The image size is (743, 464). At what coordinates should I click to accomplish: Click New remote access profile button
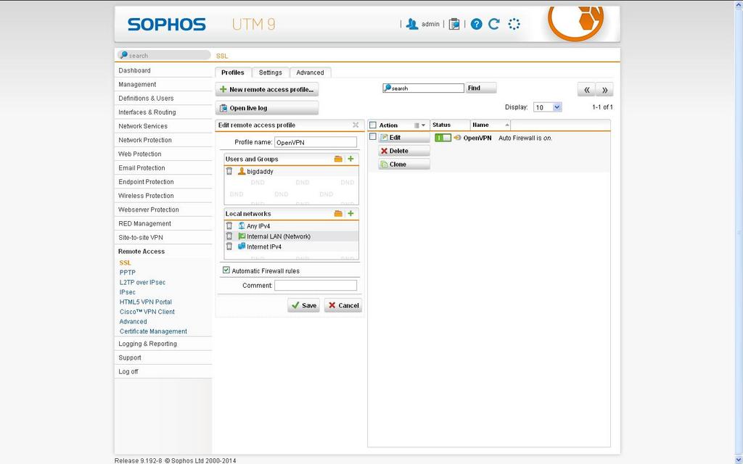pyautogui.click(x=267, y=89)
